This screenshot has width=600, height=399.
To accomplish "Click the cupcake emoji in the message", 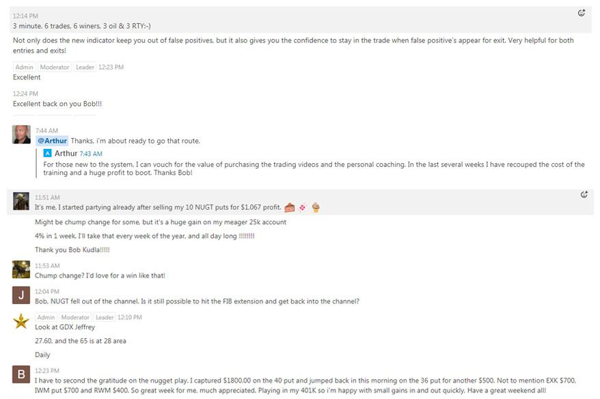I will coord(316,207).
